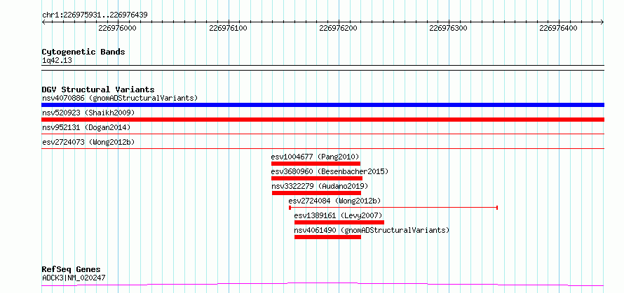Image resolution: width=624 pixels, height=293 pixels.
Task: Click ruler position 226976000
Action: pyautogui.click(x=117, y=28)
